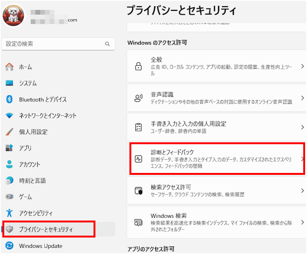
Task: Expand the 手書き入力と入力の個人用設定 chevron
Action: click(x=302, y=127)
